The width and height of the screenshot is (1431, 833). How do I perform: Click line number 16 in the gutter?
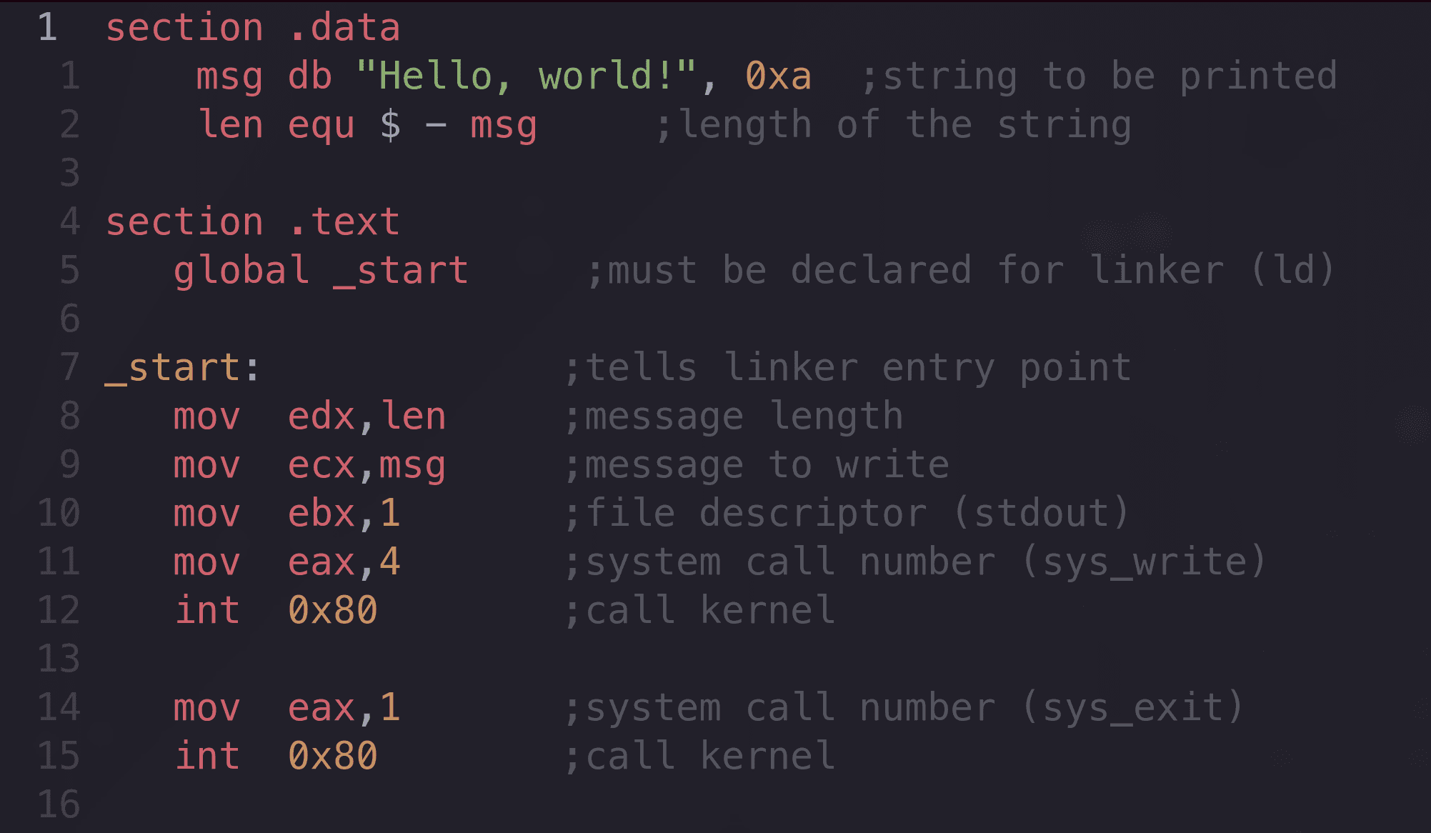point(59,805)
